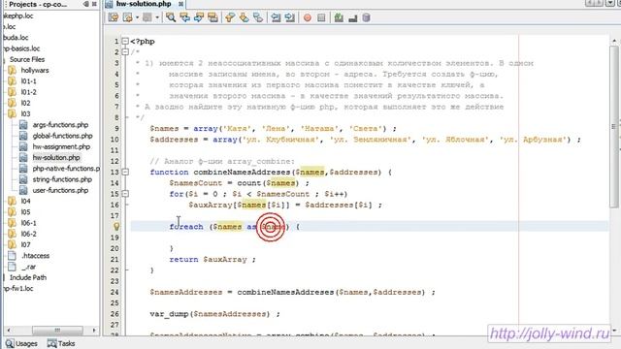
Task: Click the dark Uncomment toolbar icon
Action: [352, 17]
